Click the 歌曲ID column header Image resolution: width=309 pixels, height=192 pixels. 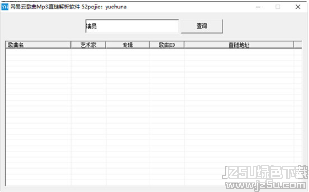pos(167,45)
